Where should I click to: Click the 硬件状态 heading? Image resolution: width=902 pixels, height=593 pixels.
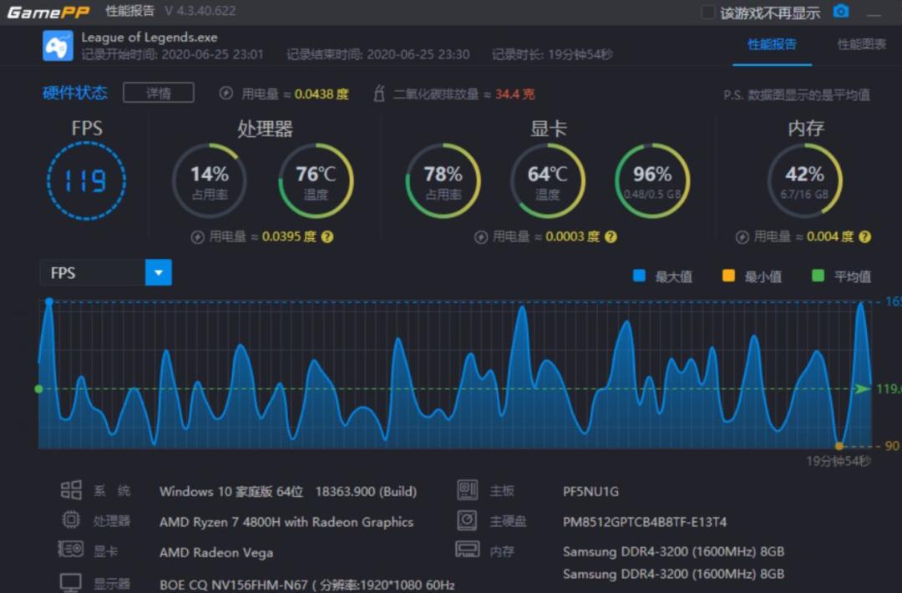pyautogui.click(x=75, y=93)
